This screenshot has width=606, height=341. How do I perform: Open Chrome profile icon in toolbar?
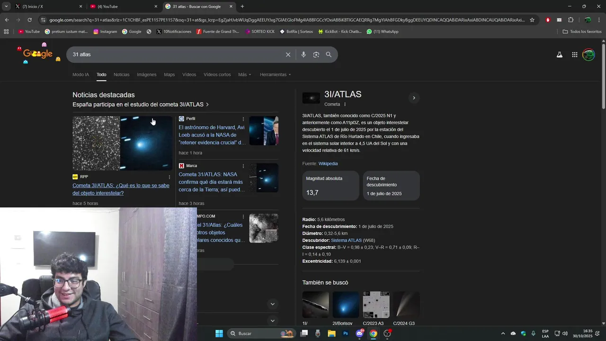point(588,20)
